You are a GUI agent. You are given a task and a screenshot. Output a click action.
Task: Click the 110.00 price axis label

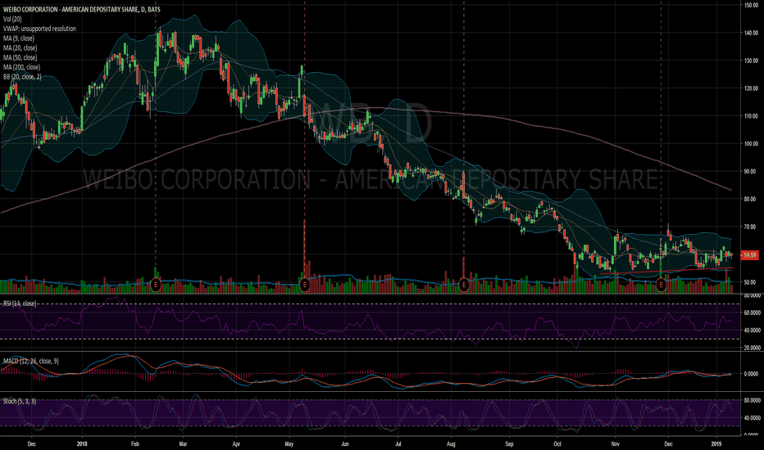tap(750, 116)
